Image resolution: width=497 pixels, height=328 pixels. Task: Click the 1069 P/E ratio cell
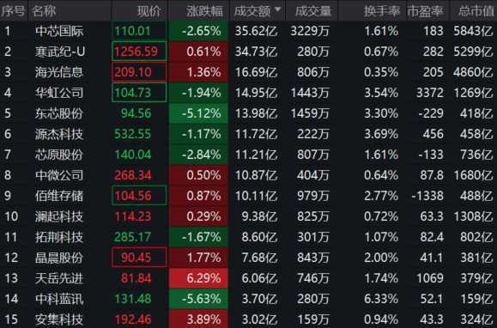point(429,278)
